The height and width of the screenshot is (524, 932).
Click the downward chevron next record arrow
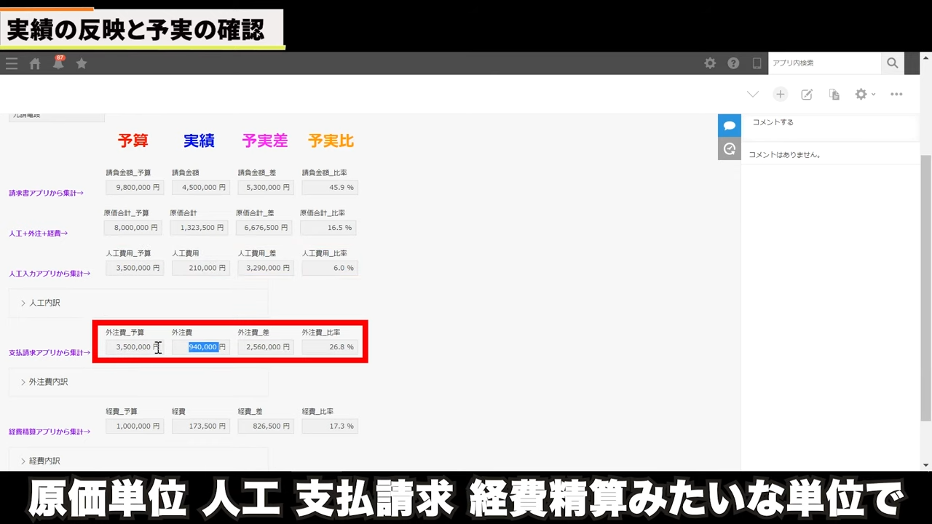click(753, 95)
